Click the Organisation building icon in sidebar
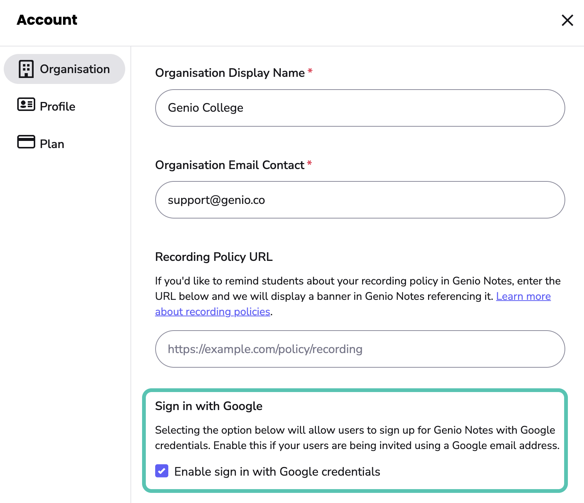Image resolution: width=584 pixels, height=503 pixels. (x=26, y=69)
